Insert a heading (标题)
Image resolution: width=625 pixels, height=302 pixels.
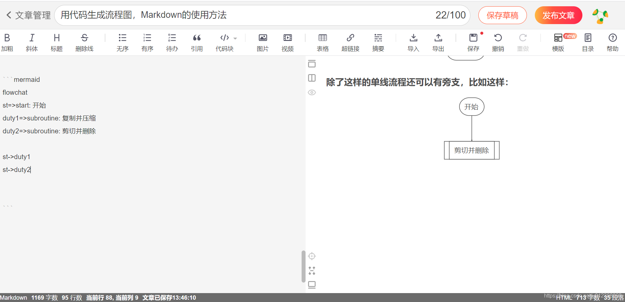[56, 43]
